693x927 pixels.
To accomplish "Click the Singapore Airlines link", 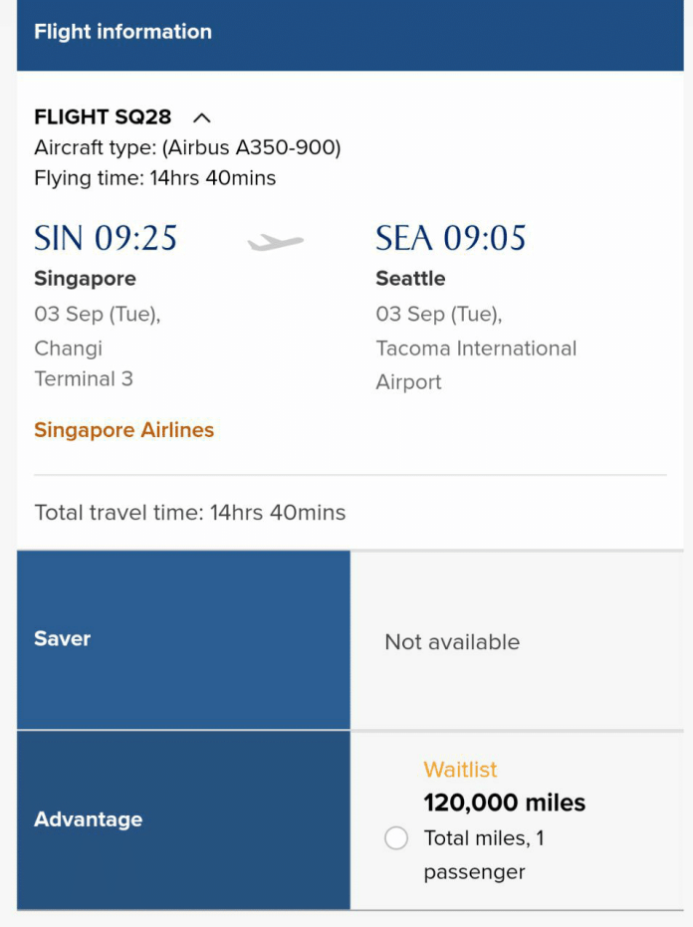I will (x=124, y=430).
